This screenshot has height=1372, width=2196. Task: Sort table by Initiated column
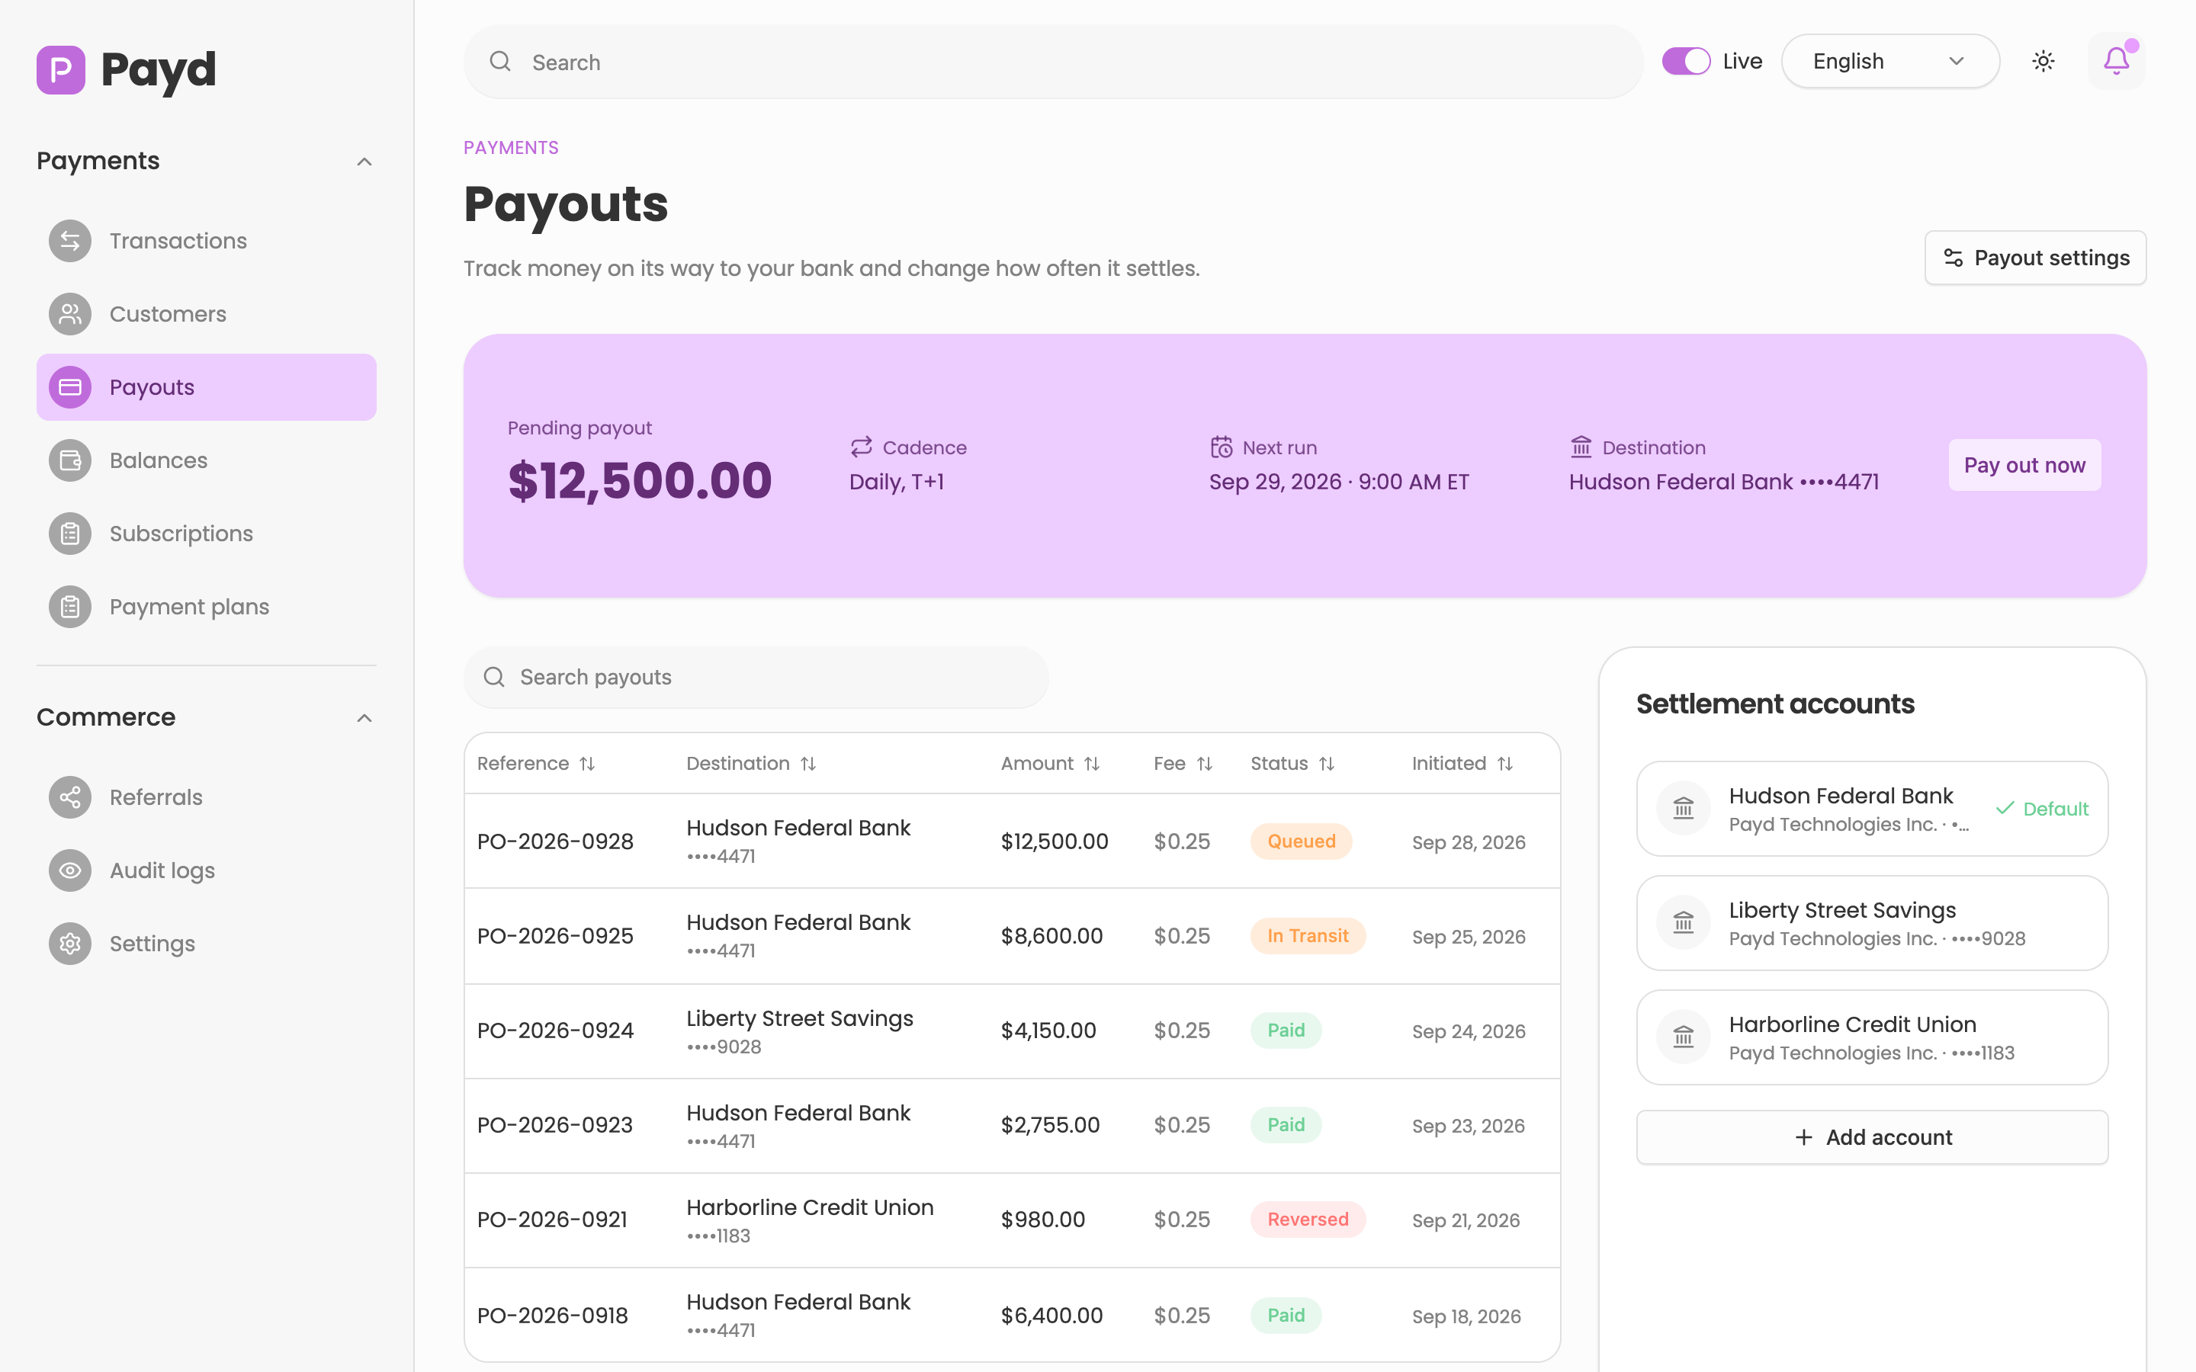coord(1462,763)
